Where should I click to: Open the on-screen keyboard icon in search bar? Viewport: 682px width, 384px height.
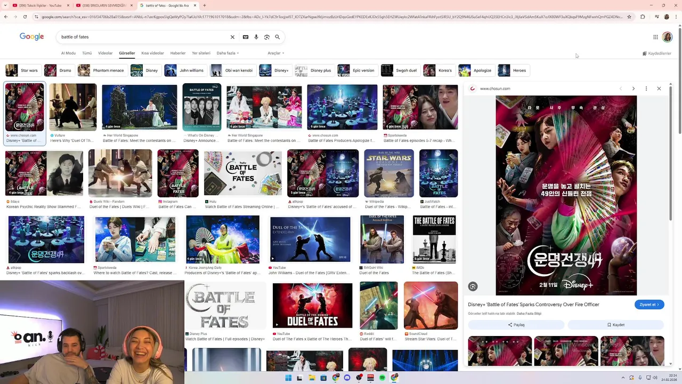(x=246, y=37)
